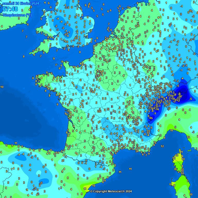
Task: Select the 'Températures (°C)' map title
Action: coord(17,15)
